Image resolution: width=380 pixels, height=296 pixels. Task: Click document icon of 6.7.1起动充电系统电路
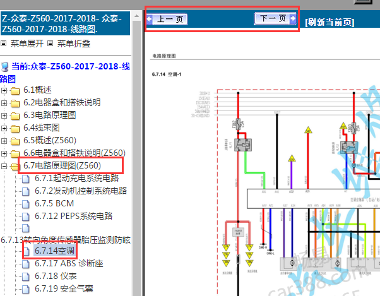[x=26, y=179]
